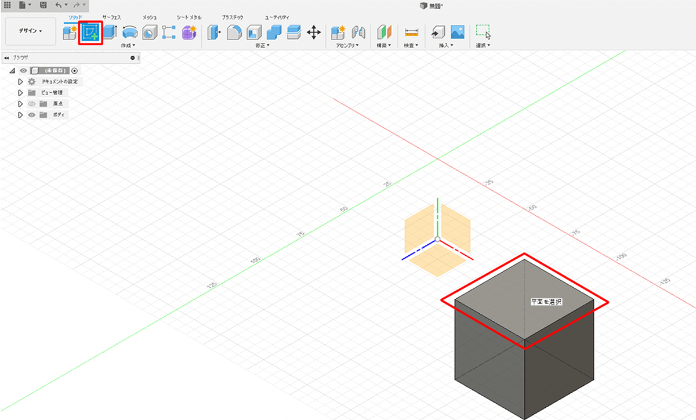Click the Measure ruler icon
696x420 pixels.
tap(411, 32)
